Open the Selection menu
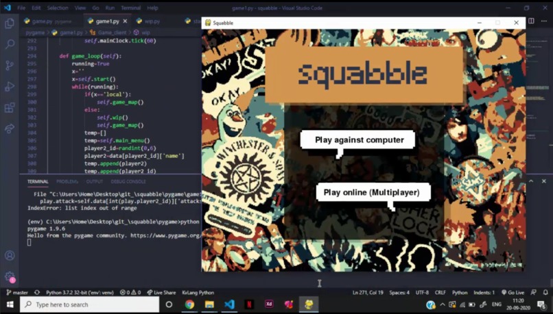The image size is (553, 314). 58,8
